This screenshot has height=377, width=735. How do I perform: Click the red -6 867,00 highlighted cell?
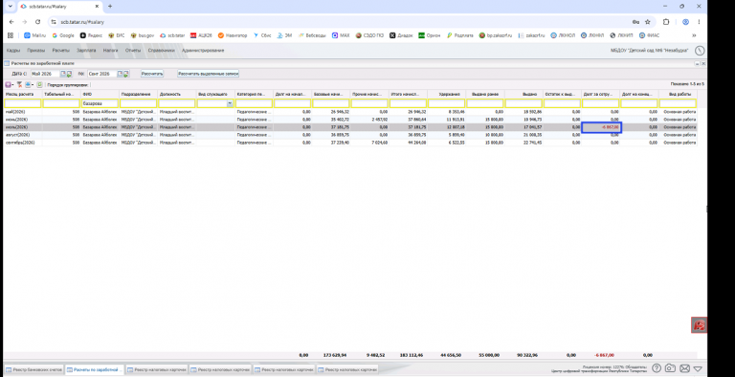(x=601, y=127)
